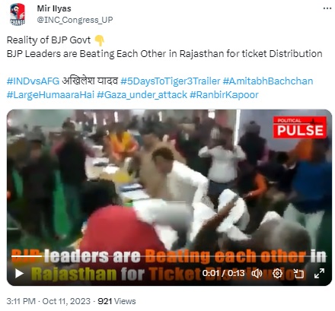Open the tweet timestamp 3:11 PM Oct 11, 2023
335x311 pixels.
point(49,301)
